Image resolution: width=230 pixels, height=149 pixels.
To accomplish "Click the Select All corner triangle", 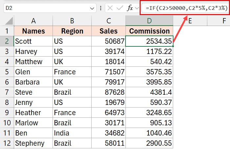I will coord(9,21).
